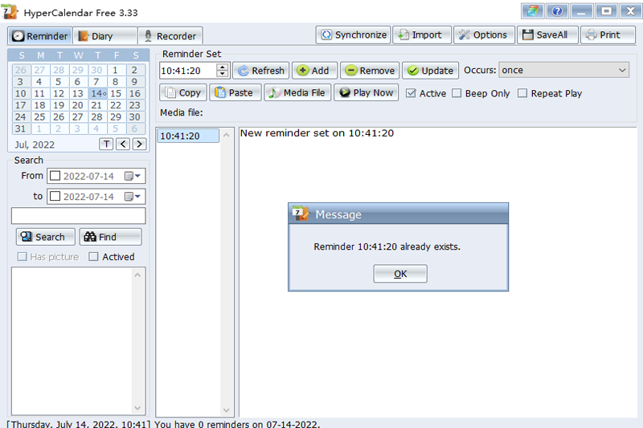Image resolution: width=643 pixels, height=428 pixels.
Task: Click the Add reminder button
Action: click(x=314, y=71)
